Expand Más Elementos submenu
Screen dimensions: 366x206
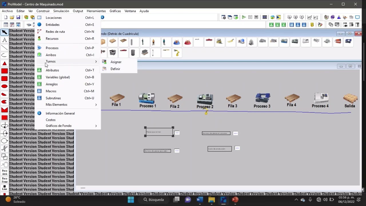point(68,105)
